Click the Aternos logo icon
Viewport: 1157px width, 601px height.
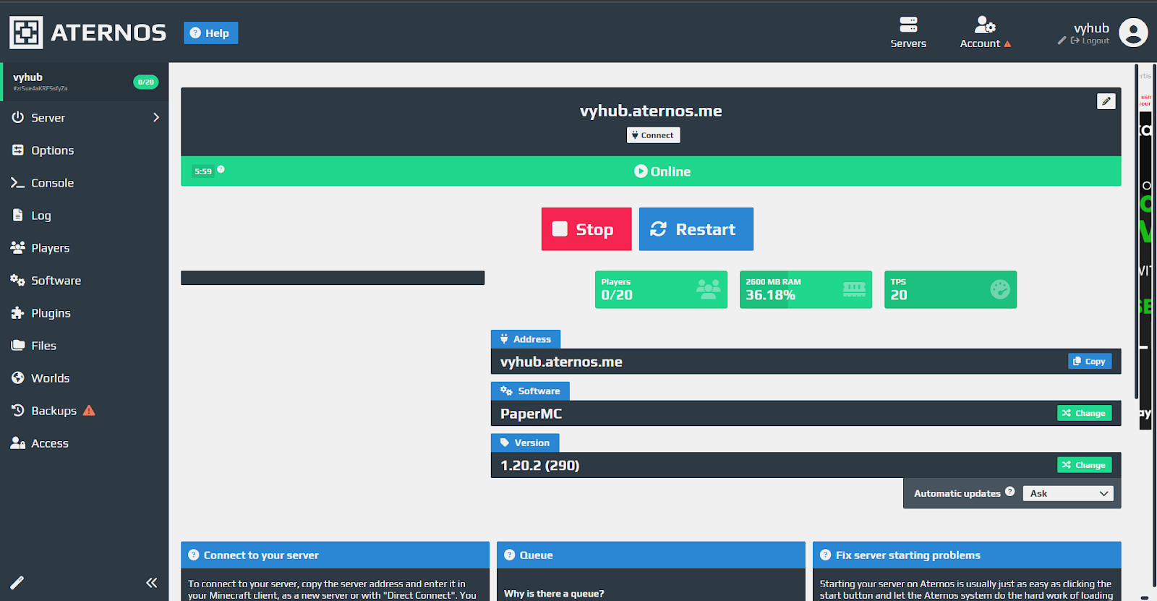pyautogui.click(x=26, y=33)
